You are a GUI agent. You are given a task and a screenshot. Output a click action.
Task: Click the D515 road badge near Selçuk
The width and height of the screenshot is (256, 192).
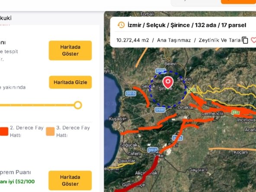(131, 93)
